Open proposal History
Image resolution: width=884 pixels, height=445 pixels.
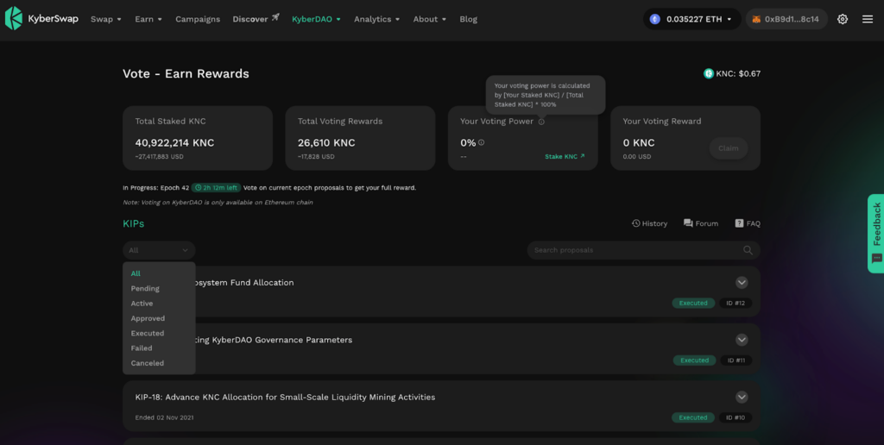(649, 223)
